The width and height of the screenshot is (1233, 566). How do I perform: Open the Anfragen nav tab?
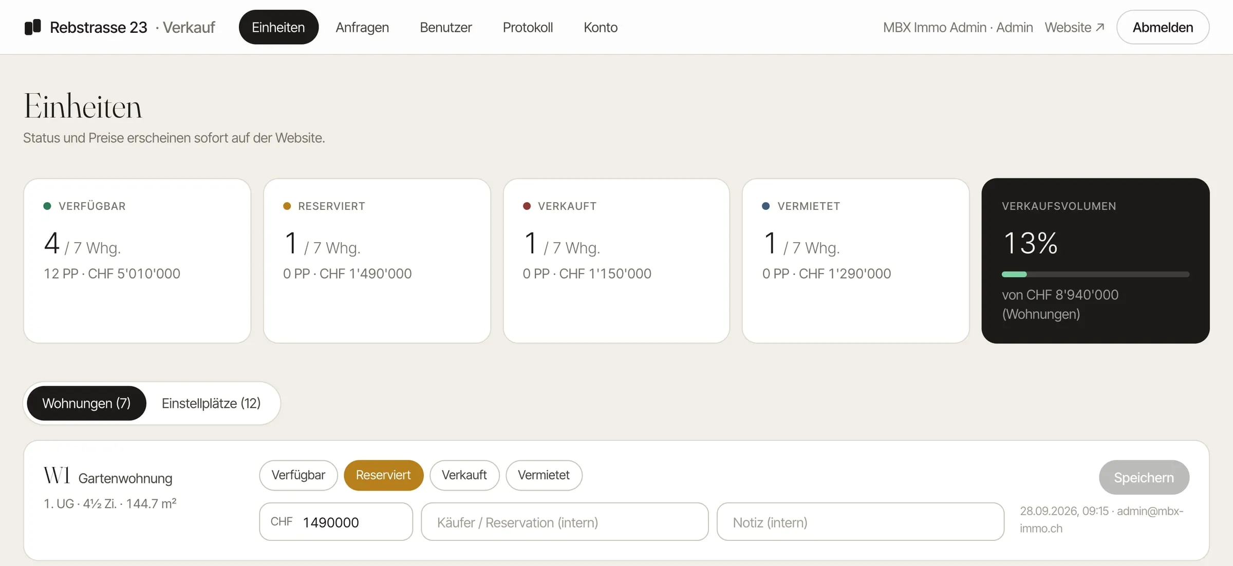362,27
